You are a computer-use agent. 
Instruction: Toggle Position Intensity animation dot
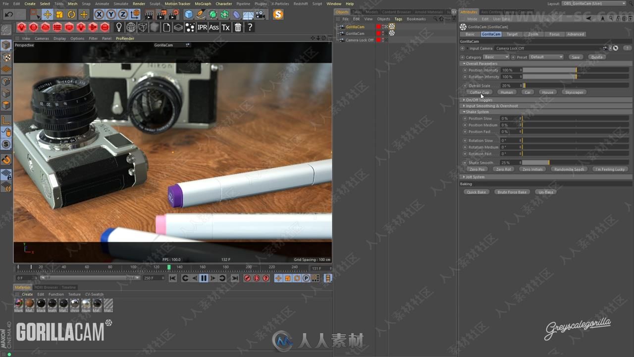point(465,70)
